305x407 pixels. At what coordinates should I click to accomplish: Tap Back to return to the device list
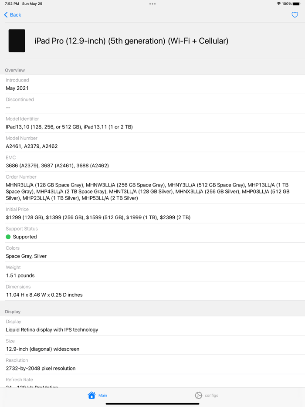click(12, 14)
